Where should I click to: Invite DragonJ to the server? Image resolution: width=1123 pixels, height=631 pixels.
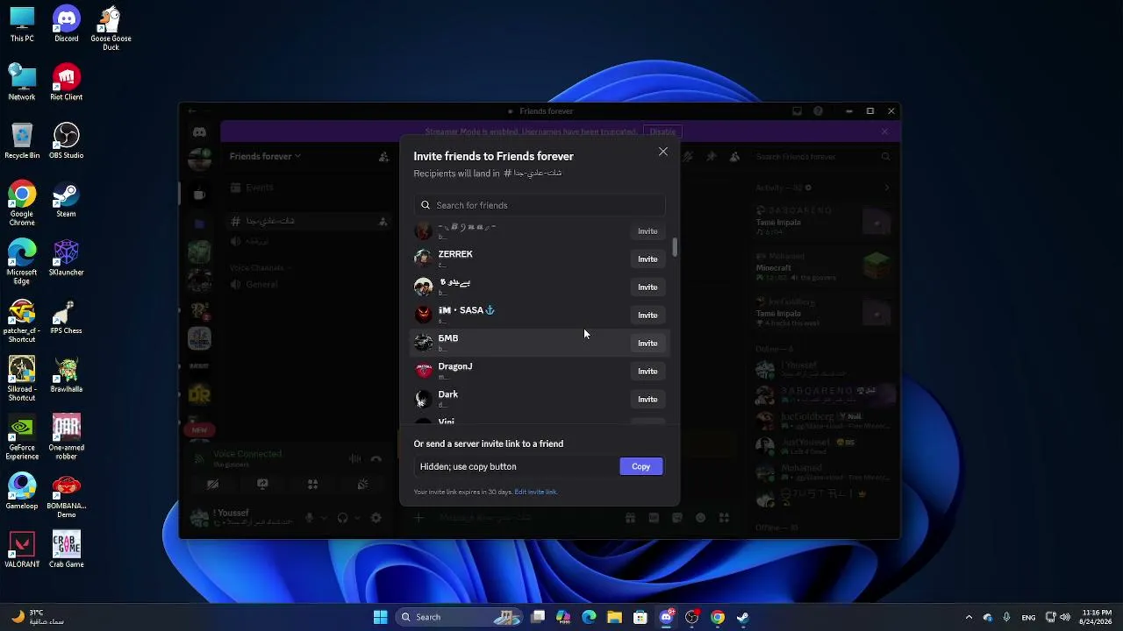coord(647,372)
